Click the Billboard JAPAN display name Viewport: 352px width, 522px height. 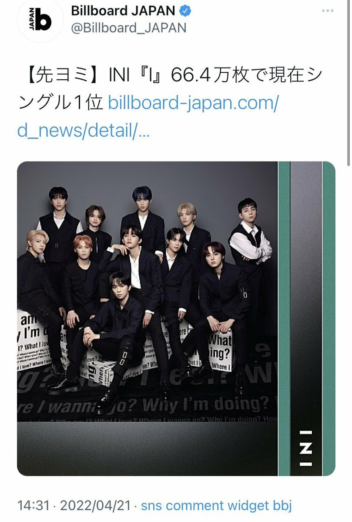click(x=123, y=10)
